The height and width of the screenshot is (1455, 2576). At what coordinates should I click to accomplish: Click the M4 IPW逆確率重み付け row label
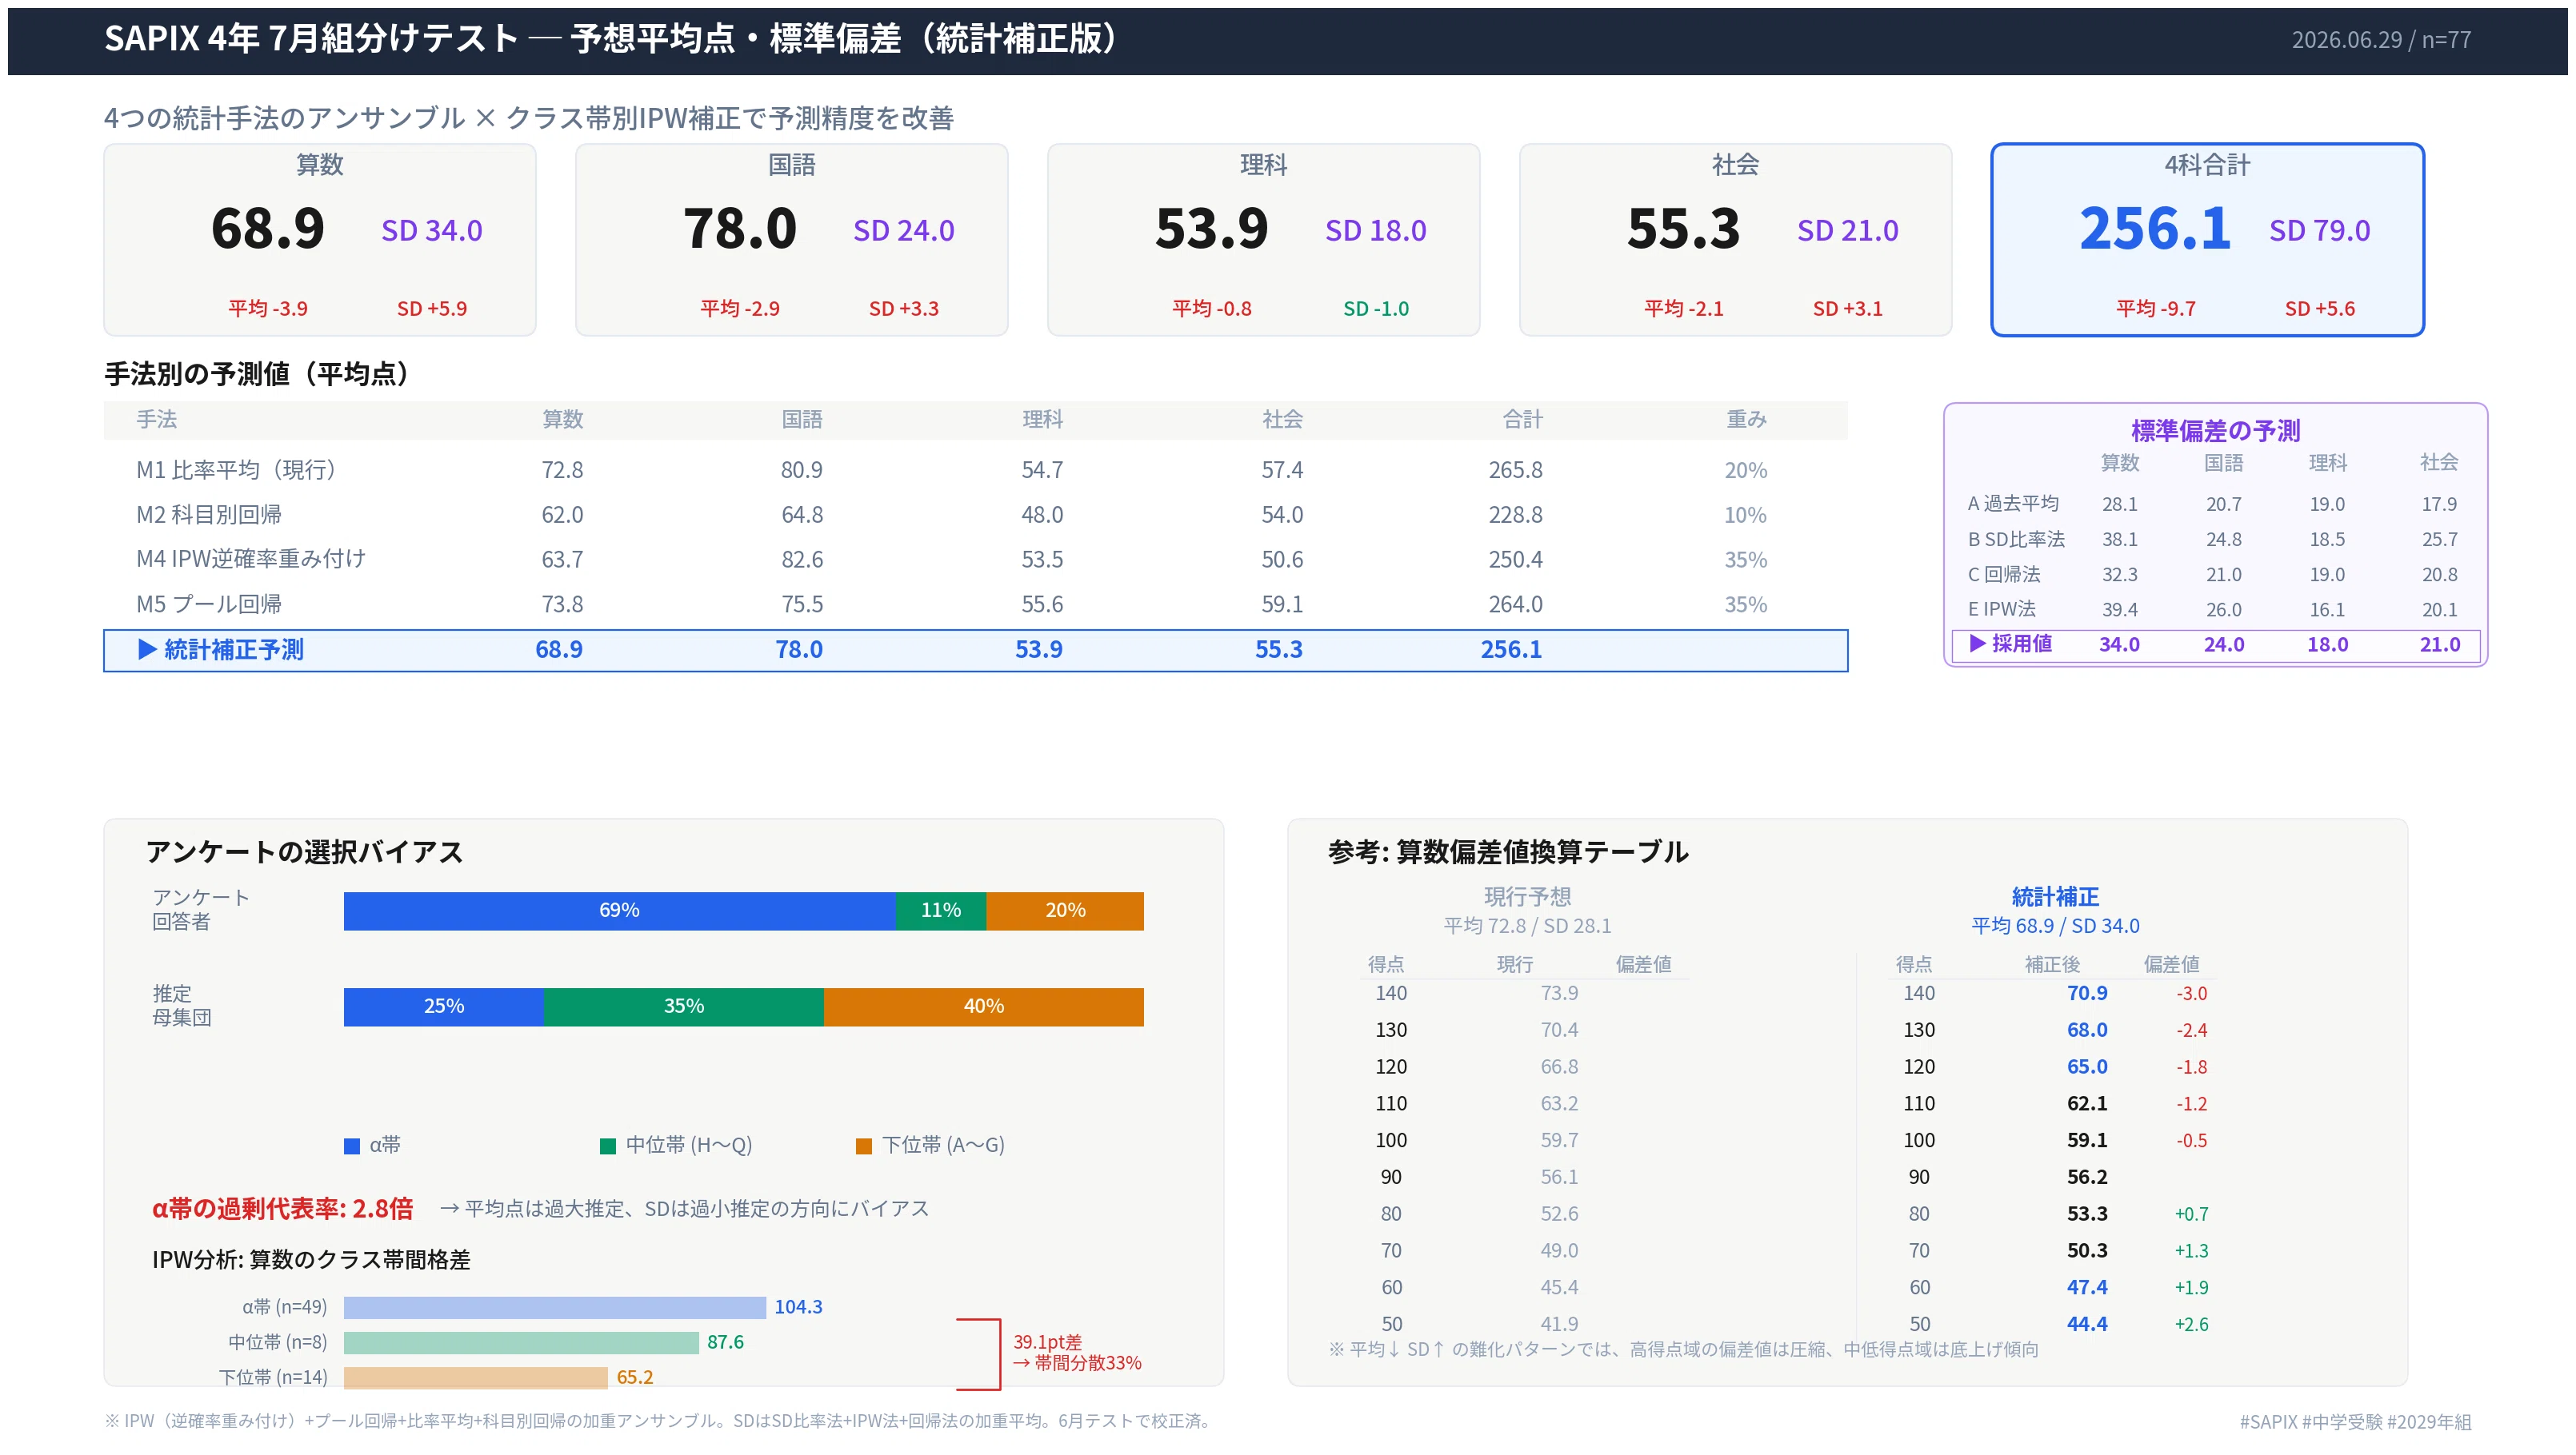(x=251, y=560)
